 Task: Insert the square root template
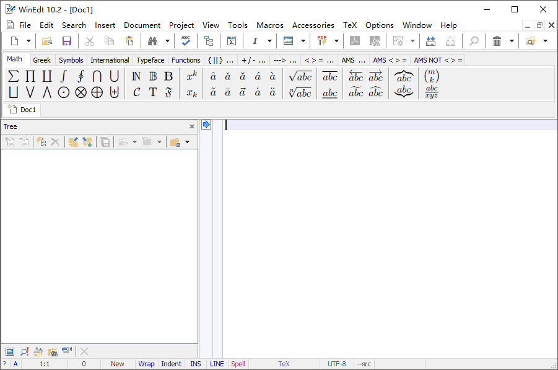coord(300,76)
